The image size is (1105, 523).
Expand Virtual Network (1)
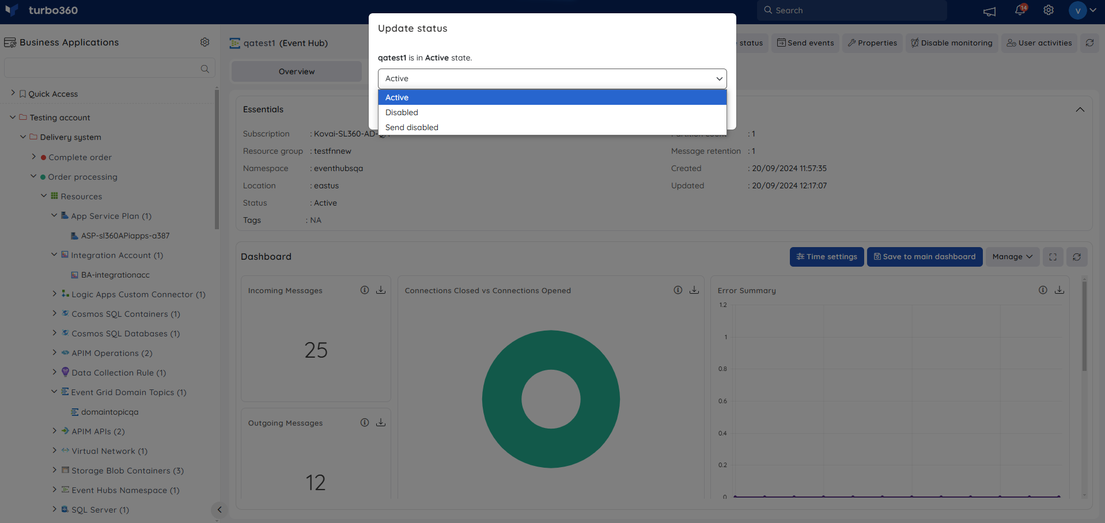click(54, 450)
